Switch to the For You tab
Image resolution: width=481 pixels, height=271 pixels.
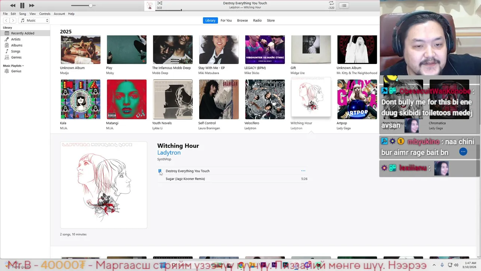[226, 20]
